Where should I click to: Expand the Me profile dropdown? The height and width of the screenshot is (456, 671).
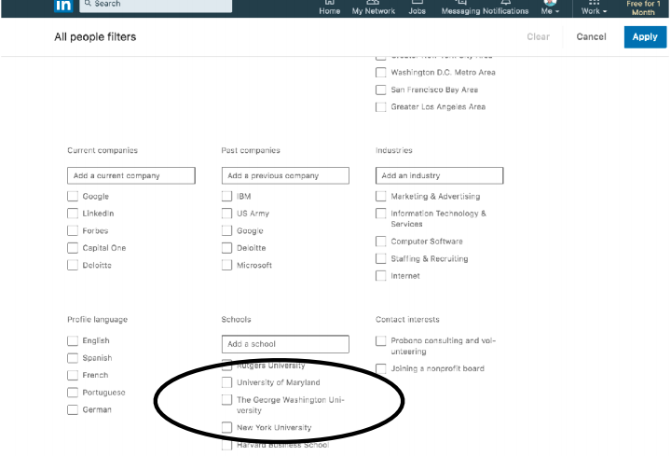(550, 7)
